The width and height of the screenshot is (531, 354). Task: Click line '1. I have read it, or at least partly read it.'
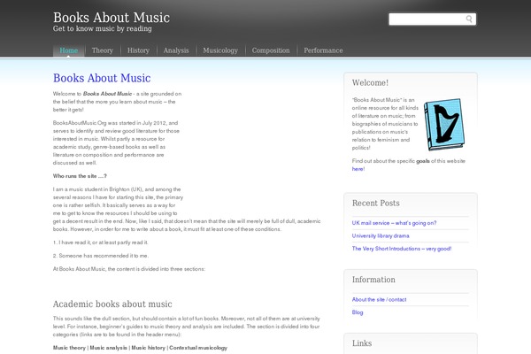pyautogui.click(x=101, y=242)
